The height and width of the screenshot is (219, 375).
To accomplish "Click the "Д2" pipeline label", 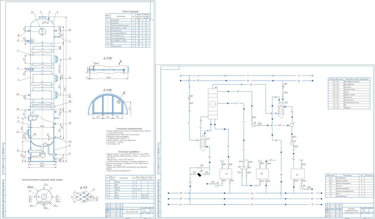I will coord(251,85).
